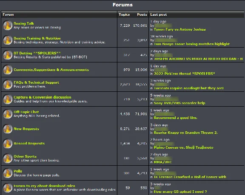Open Capture & Conversion discussion forum
The height and width of the screenshot is (195, 245).
(x=43, y=97)
